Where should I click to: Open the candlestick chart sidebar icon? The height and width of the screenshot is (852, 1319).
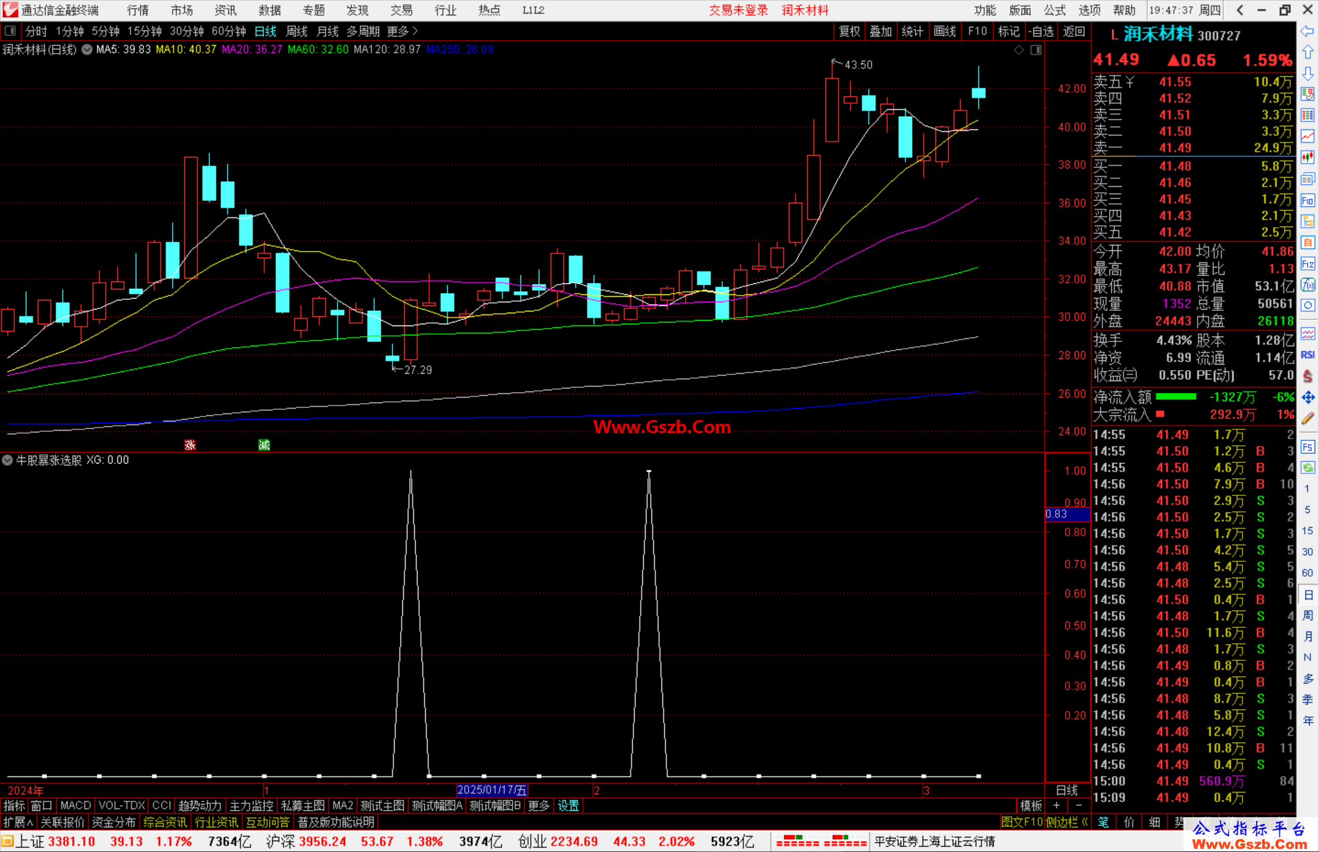pyautogui.click(x=1307, y=158)
